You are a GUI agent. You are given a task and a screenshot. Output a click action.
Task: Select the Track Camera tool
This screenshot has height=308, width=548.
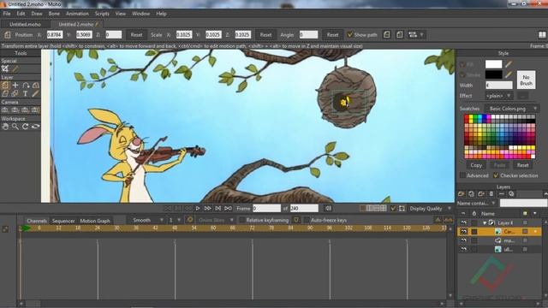(x=5, y=110)
